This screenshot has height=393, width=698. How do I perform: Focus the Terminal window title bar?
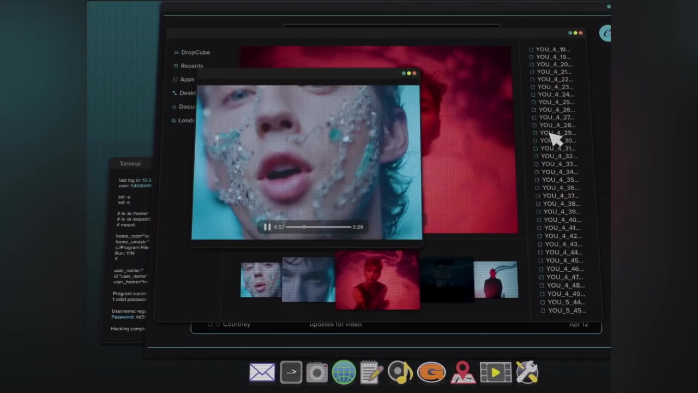point(130,164)
